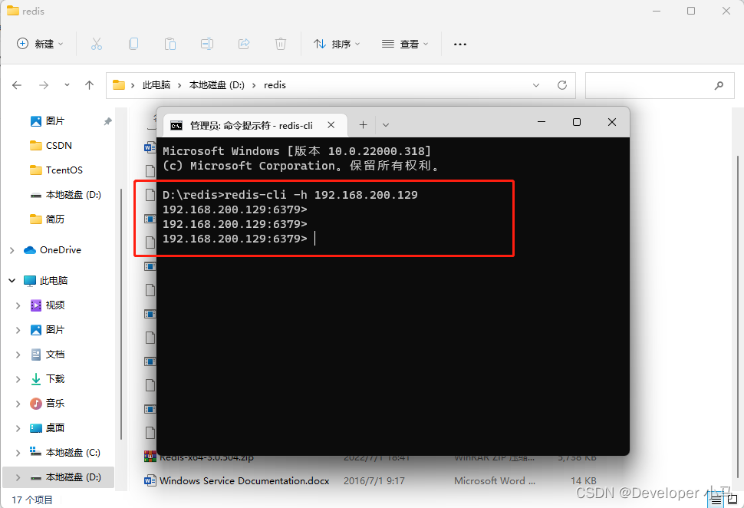Go up one folder level arrow
744x508 pixels.
(x=89, y=85)
